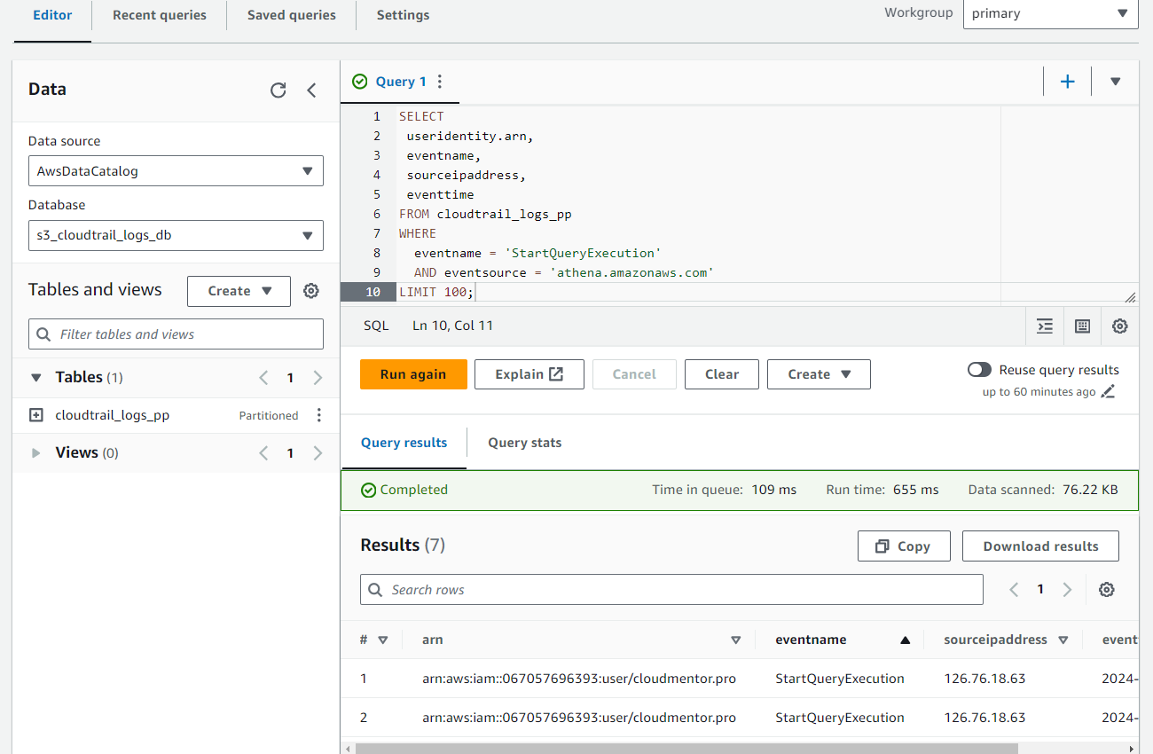This screenshot has height=754, width=1153.
Task: Click the Search rows input field
Action: click(x=671, y=590)
